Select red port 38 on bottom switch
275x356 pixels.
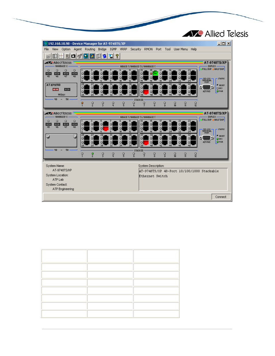(146, 142)
